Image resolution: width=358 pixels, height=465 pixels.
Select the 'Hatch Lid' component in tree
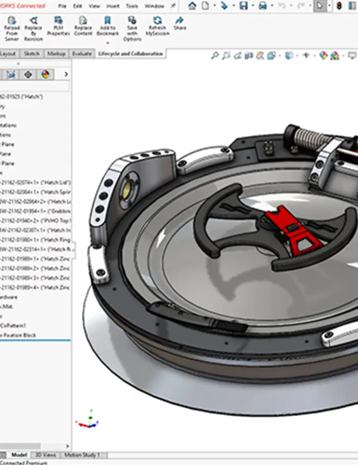click(35, 182)
